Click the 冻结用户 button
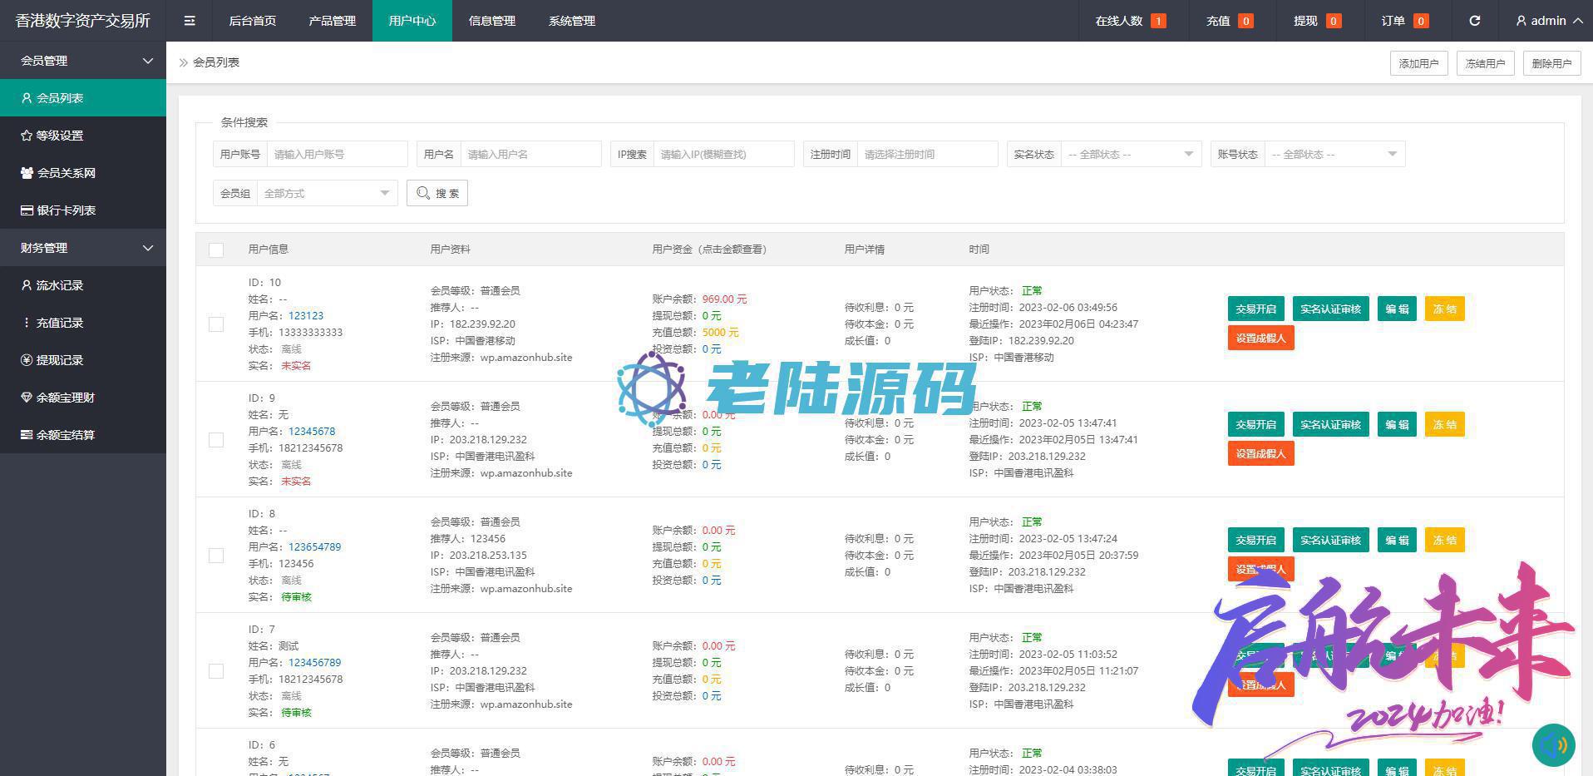 (x=1485, y=63)
